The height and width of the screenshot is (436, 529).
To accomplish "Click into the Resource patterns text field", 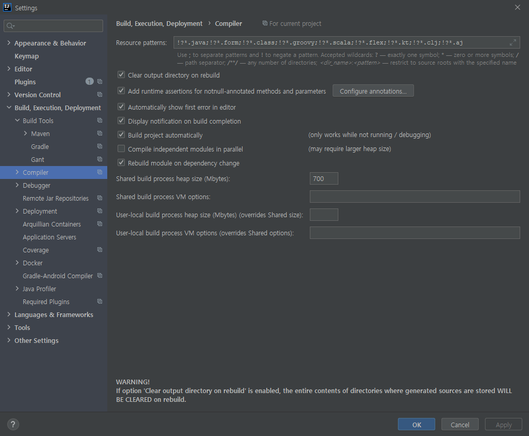I will [347, 43].
